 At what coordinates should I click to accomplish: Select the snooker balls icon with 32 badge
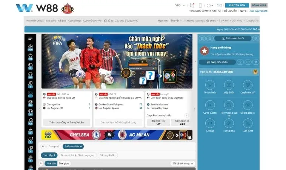tap(31, 131)
